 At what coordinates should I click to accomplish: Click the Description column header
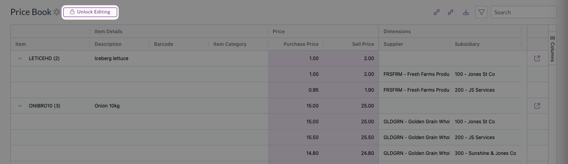(x=108, y=44)
